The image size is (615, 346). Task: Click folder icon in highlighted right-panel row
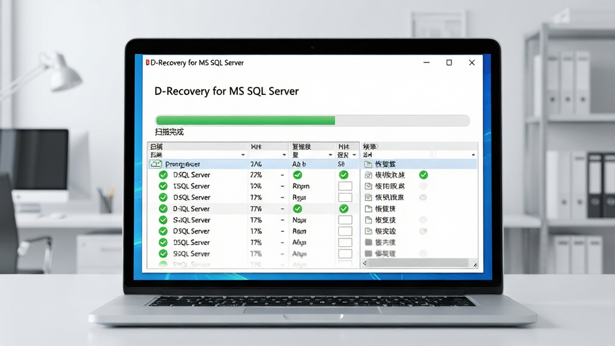click(x=368, y=164)
